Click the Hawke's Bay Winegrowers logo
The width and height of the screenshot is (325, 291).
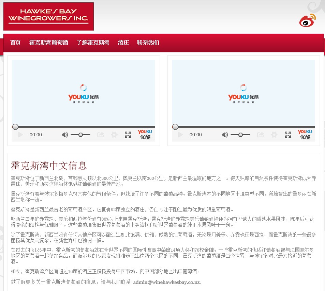pos(48,16)
